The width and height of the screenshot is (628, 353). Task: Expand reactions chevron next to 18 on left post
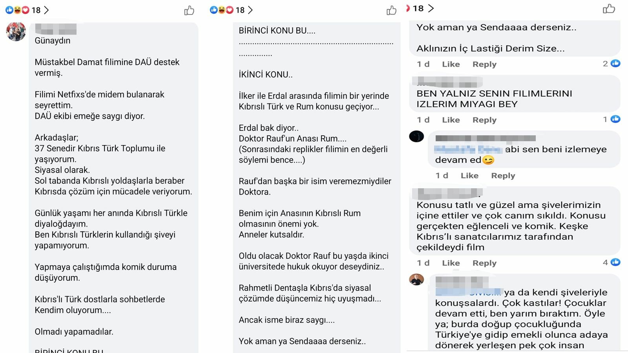[x=46, y=10]
